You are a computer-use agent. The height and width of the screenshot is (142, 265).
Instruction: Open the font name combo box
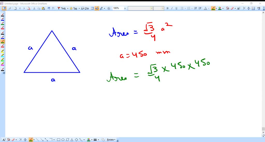pos(140,8)
